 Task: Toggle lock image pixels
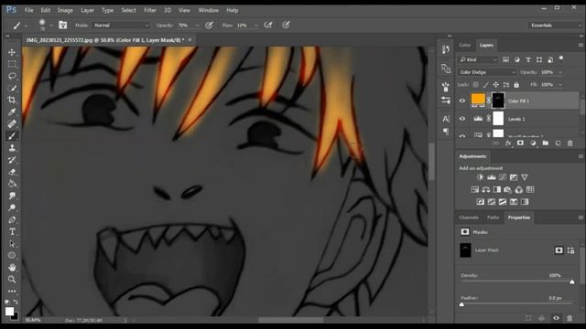[486, 85]
